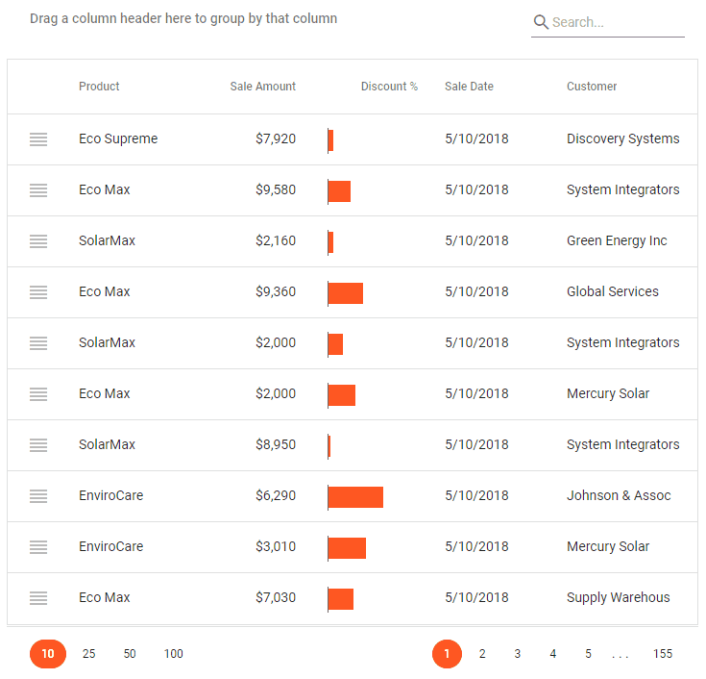Viewport: 706px width, 679px height.
Task: Sort by Sale Amount column header
Action: coord(262,87)
